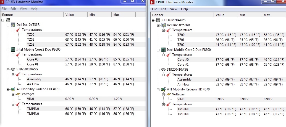
Task: Click ST9250410ASG hard drive icon in left window
Action: coord(13,69)
